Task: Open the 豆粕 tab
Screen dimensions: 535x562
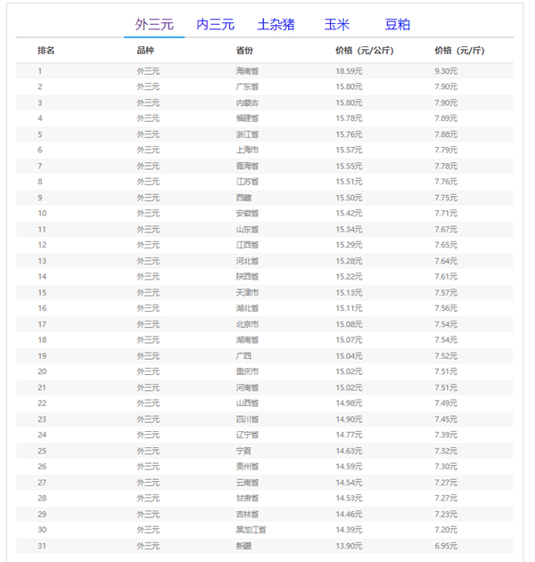Action: [x=397, y=25]
